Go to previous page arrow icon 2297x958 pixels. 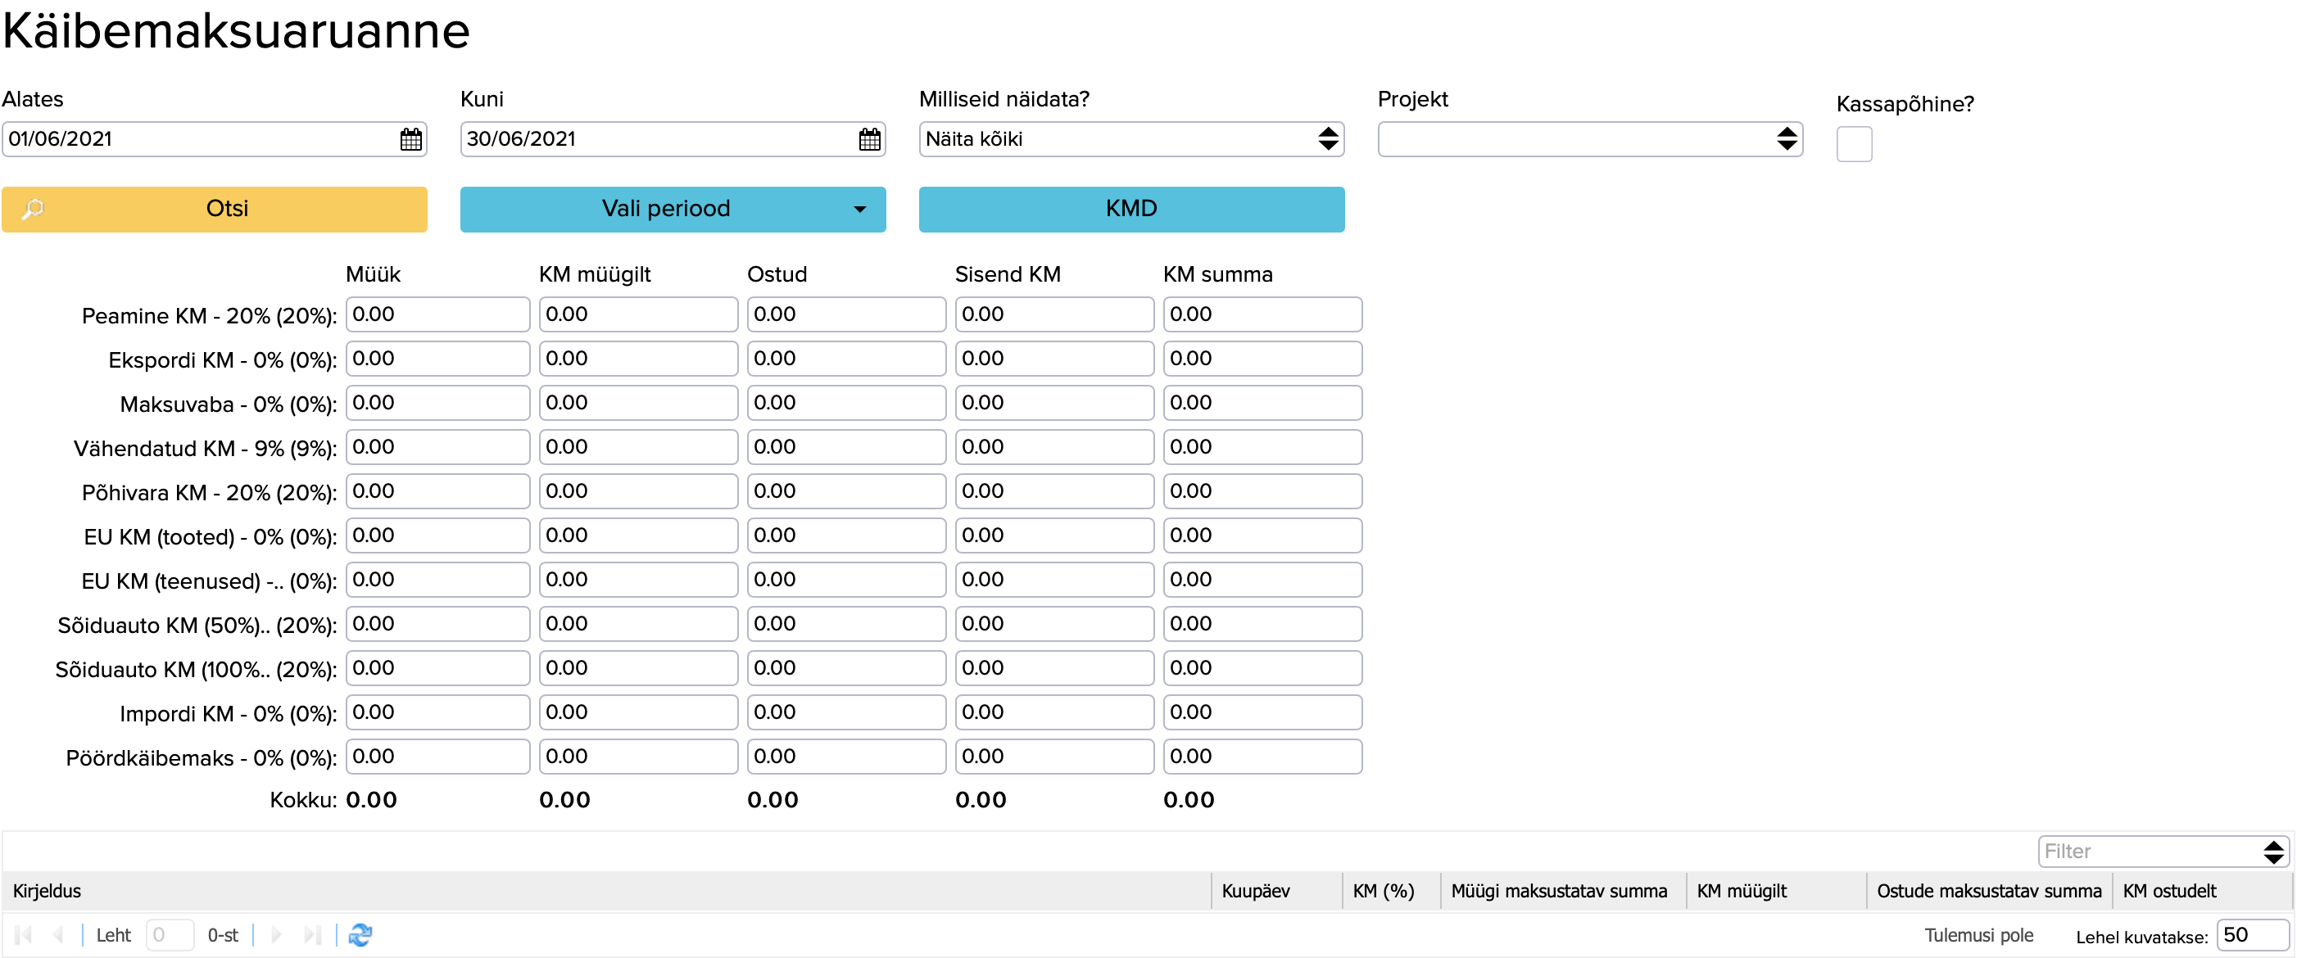[58, 935]
